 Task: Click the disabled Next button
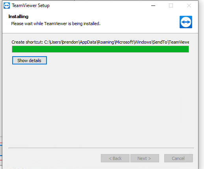[145, 158]
